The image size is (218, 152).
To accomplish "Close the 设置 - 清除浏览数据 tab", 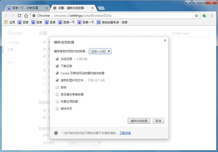I will pyautogui.click(x=92, y=8).
